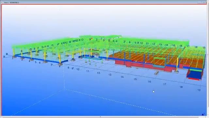Select the green beam above the blue pit
The image size is (209, 118).
pos(196,70)
